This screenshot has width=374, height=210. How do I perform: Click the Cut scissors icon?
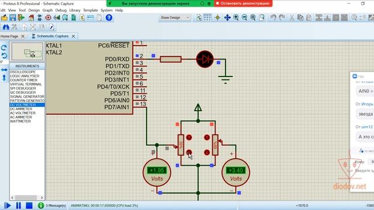pyautogui.click(x=292, y=17)
